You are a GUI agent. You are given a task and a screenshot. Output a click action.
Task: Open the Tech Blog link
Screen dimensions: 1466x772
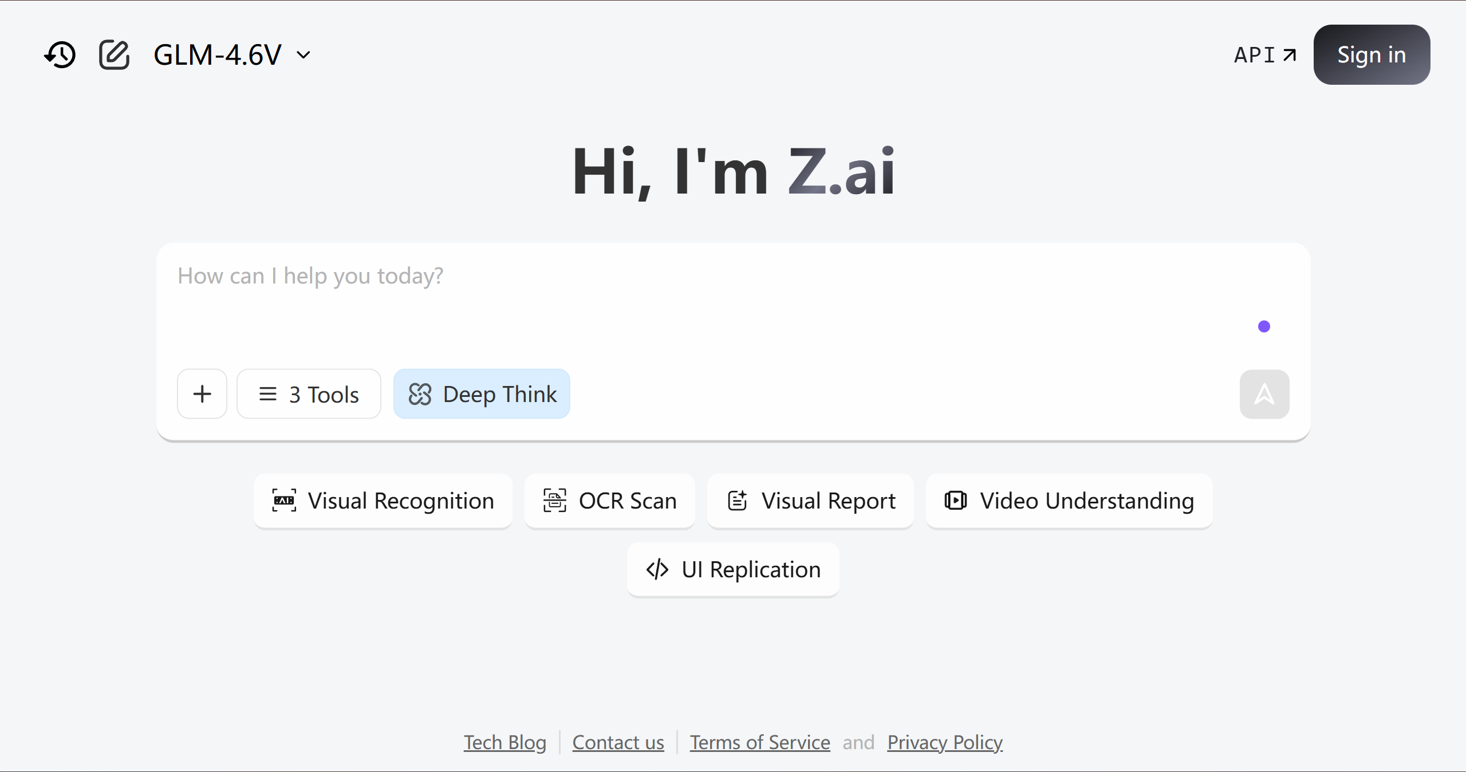pyautogui.click(x=505, y=742)
